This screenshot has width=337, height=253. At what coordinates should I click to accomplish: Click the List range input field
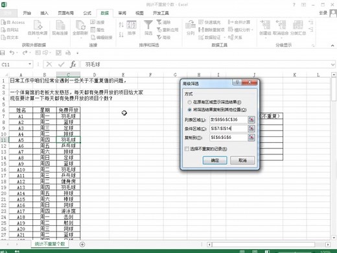pos(229,119)
